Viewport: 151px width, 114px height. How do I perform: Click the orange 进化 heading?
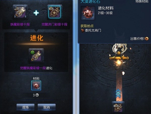click(36, 38)
